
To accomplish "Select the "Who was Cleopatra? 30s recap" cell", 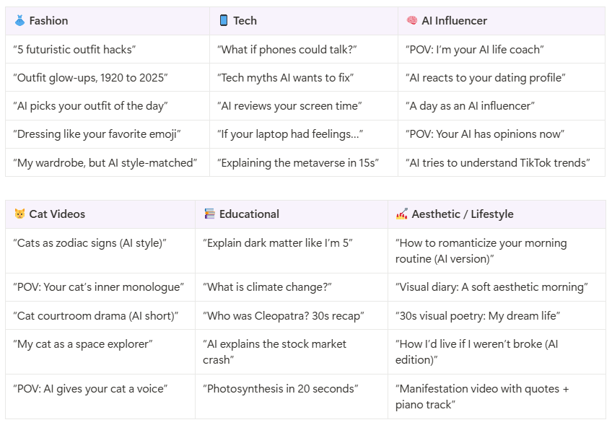I will [292, 315].
